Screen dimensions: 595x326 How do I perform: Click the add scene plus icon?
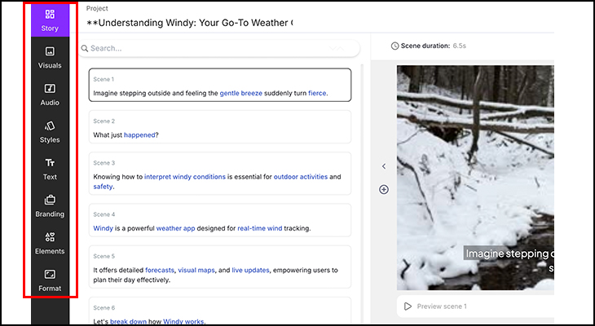(384, 190)
